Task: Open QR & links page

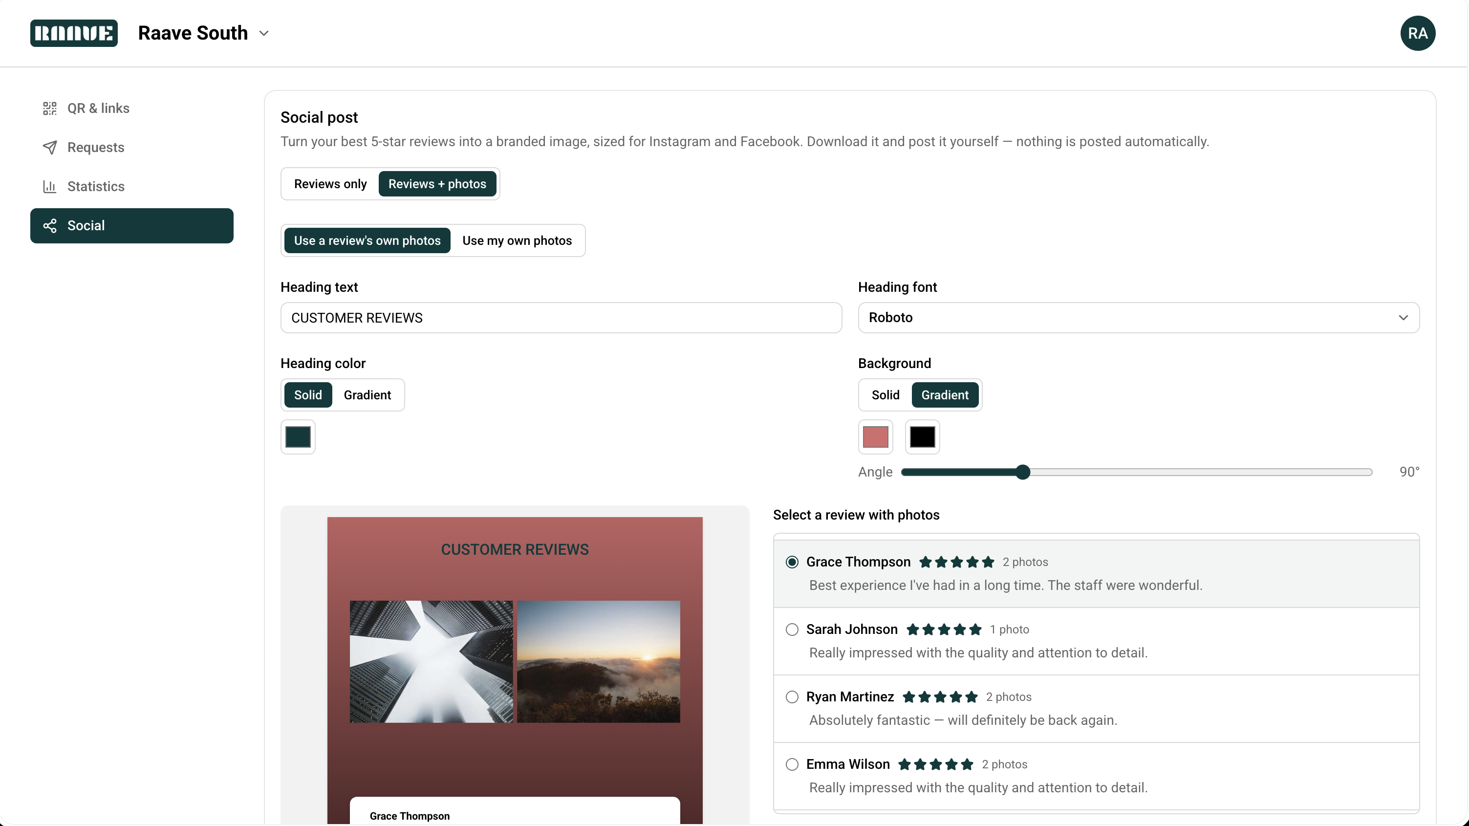Action: 132,109
